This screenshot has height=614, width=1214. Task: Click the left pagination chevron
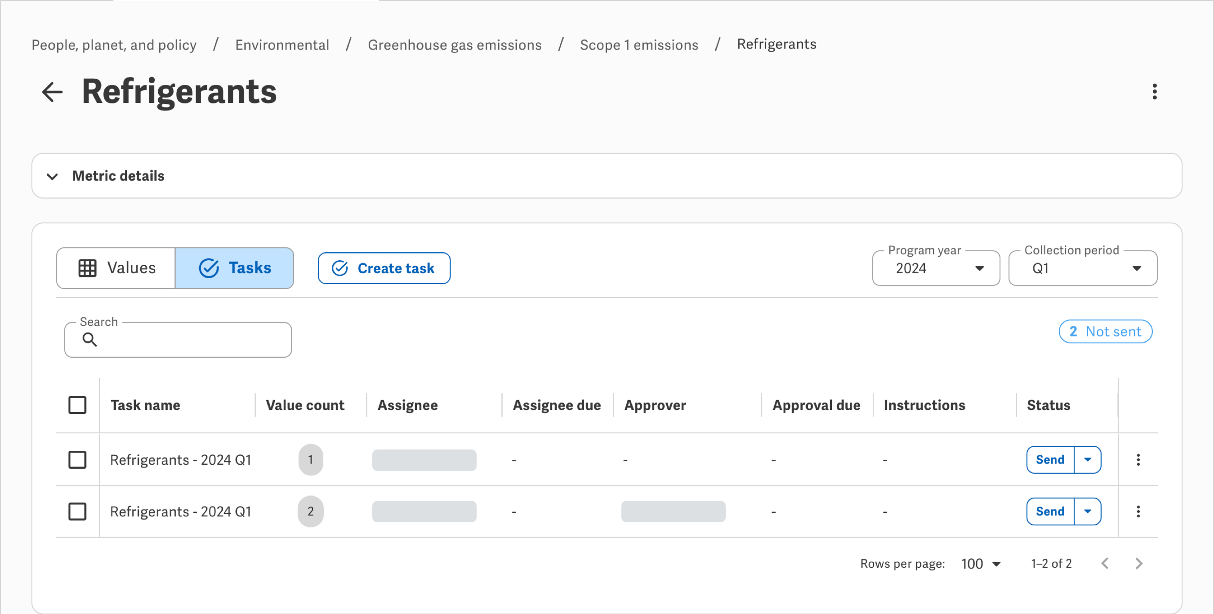(1106, 563)
